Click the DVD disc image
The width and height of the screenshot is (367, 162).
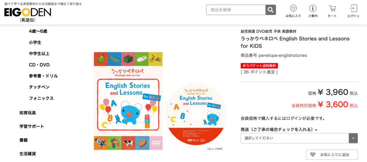coord(196,115)
